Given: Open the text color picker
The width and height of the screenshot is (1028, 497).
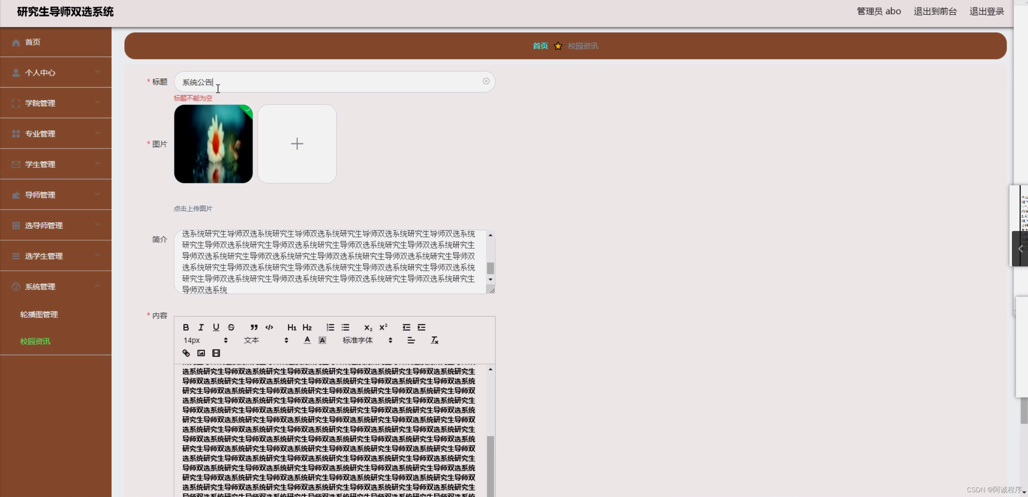Looking at the screenshot, I should (x=307, y=340).
